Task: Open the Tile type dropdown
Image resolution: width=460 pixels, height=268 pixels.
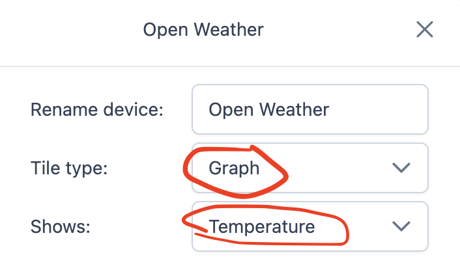Action: [310, 168]
